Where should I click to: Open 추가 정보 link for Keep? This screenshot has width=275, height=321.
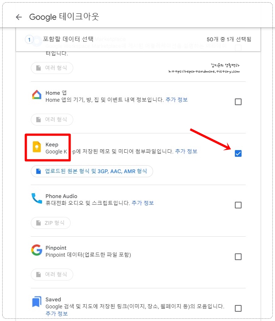[186, 151]
